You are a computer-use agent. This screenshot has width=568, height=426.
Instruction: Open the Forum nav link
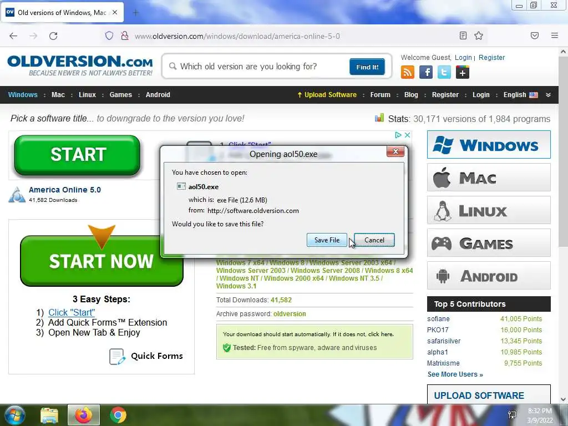point(381,95)
